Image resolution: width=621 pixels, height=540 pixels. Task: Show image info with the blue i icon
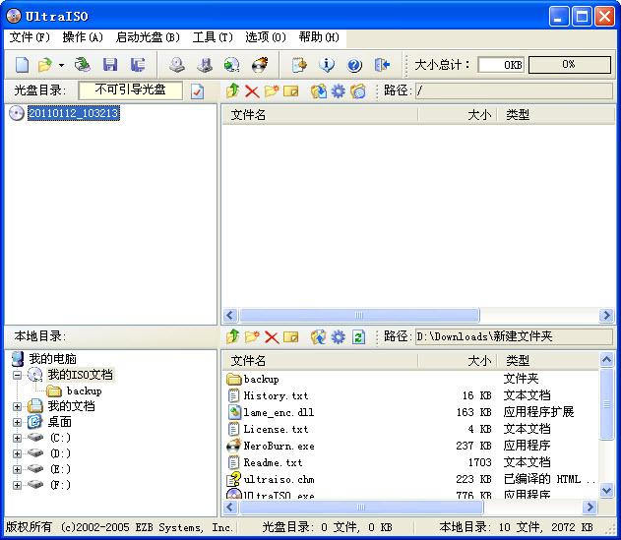327,65
